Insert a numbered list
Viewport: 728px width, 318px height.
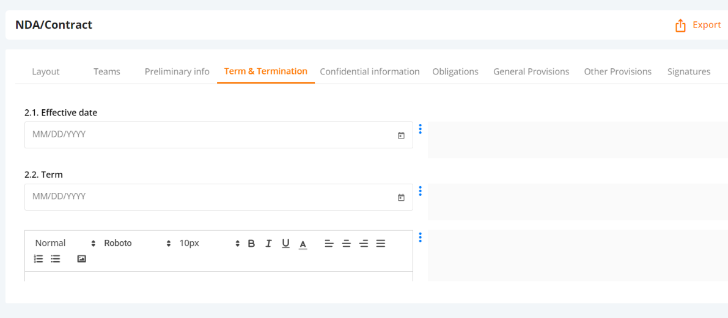(x=39, y=259)
